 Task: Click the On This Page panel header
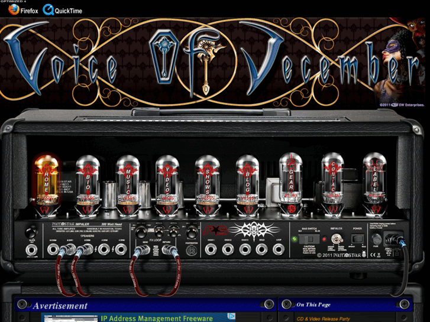pos(345,304)
